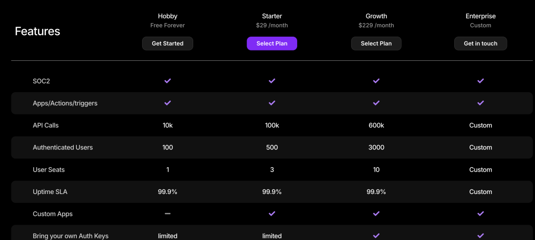This screenshot has height=240, width=535.
Task: Click Custom Apps checkmark under Enterprise
Action: coord(481,214)
